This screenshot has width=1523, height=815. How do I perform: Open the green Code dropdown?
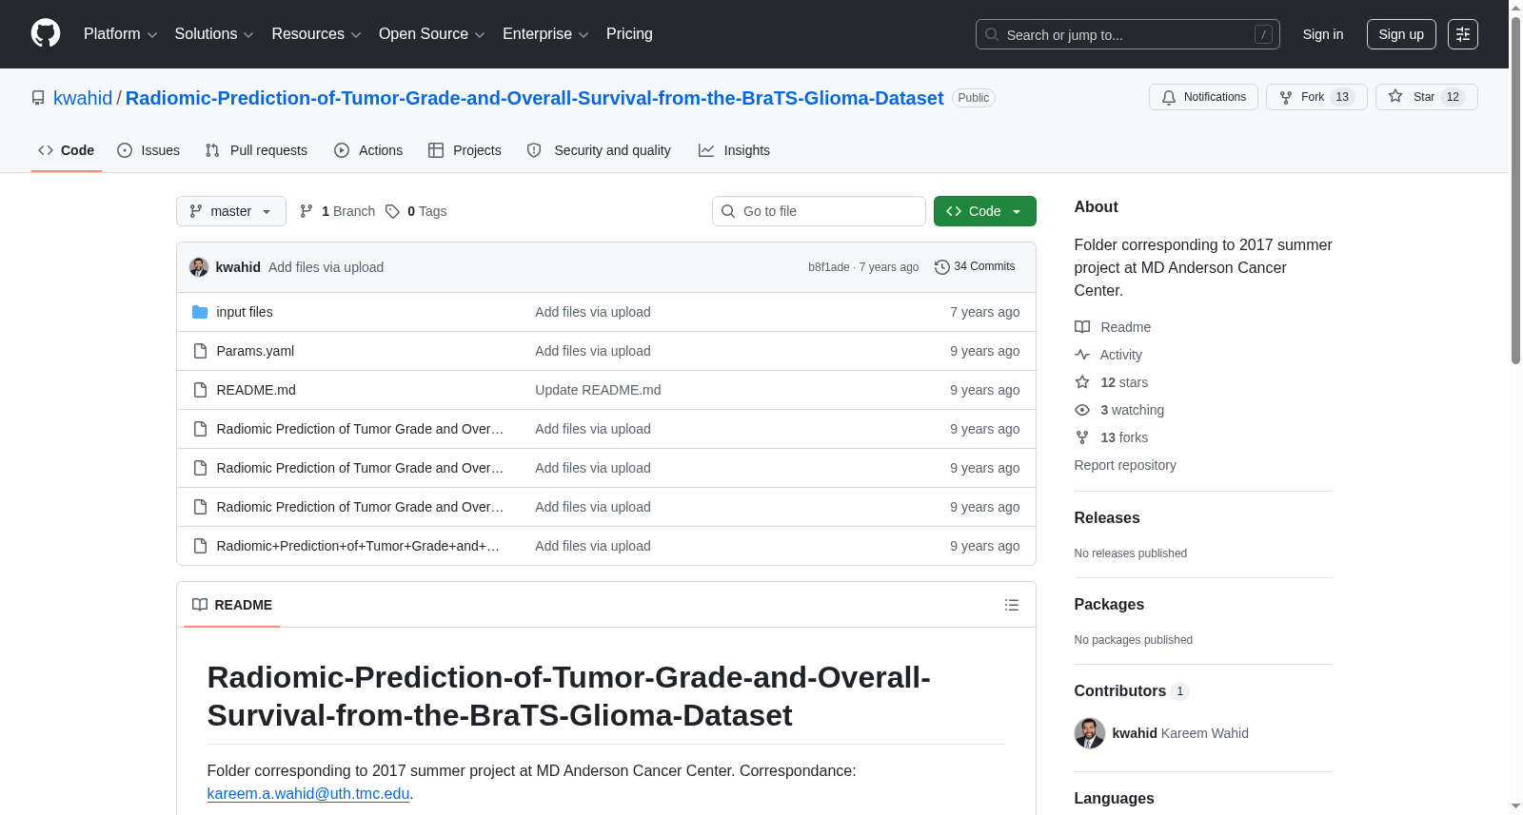pyautogui.click(x=985, y=211)
